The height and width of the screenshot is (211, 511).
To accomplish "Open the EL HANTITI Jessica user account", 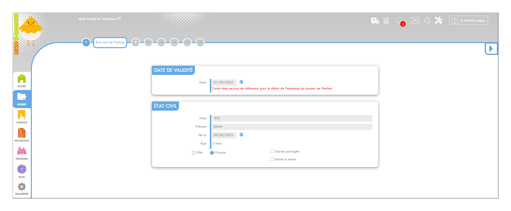I will point(468,20).
